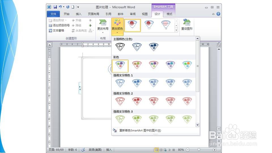Create a new blank document from the Quick Access toolbar
The width and height of the screenshot is (272, 153).
[73, 7]
